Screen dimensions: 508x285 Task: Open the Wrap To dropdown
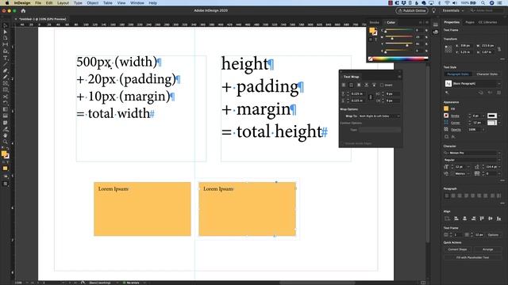click(x=379, y=116)
